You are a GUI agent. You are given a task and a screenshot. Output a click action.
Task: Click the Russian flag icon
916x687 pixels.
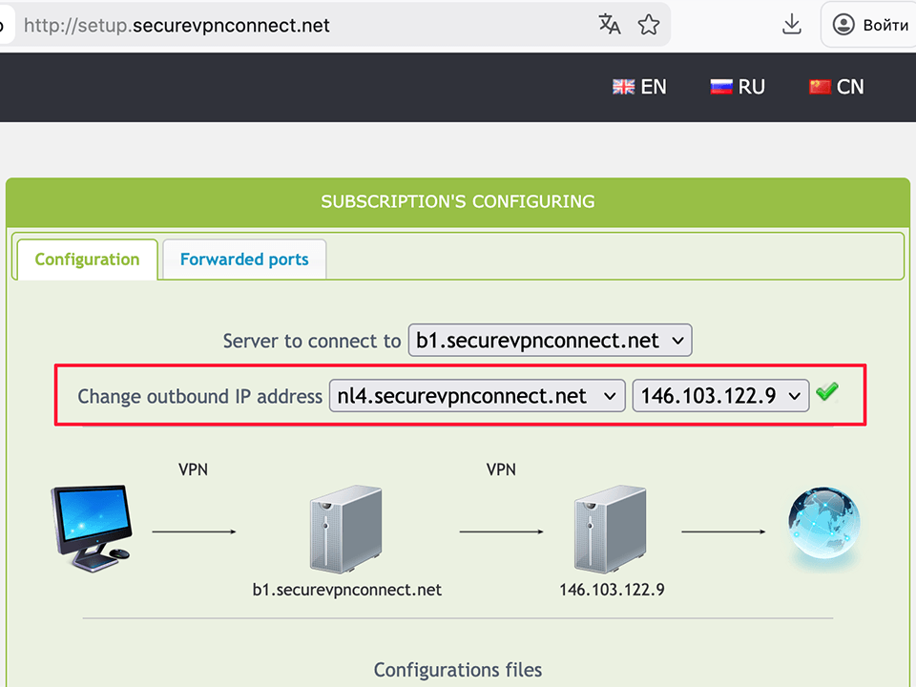(x=720, y=86)
